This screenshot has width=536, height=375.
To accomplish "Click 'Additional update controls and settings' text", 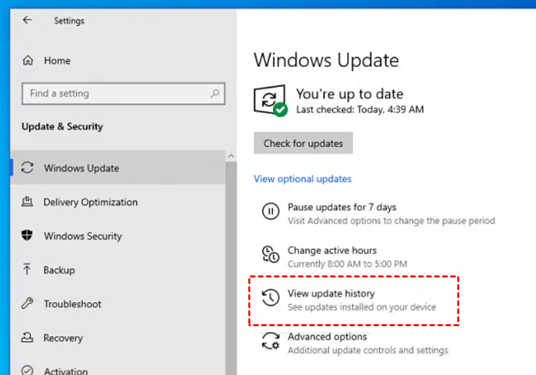I will 368,350.
